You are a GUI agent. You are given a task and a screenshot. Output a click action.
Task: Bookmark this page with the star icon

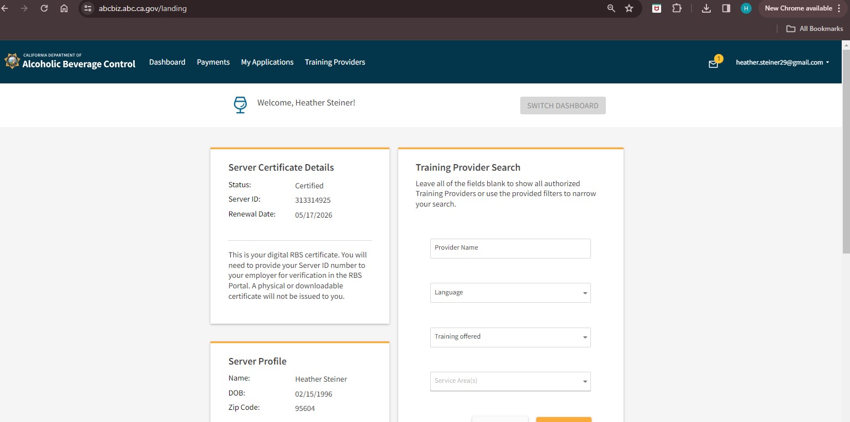tap(629, 8)
